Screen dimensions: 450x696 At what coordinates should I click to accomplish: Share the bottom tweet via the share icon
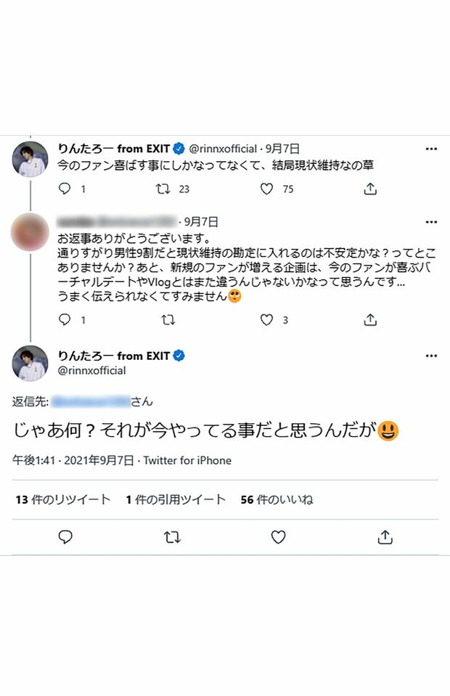click(x=384, y=537)
